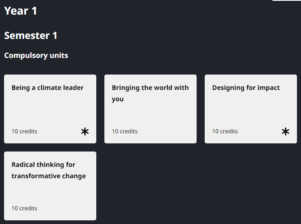Click 'transformative change' line on Radical thinking card
The image size is (301, 224).
(49, 176)
